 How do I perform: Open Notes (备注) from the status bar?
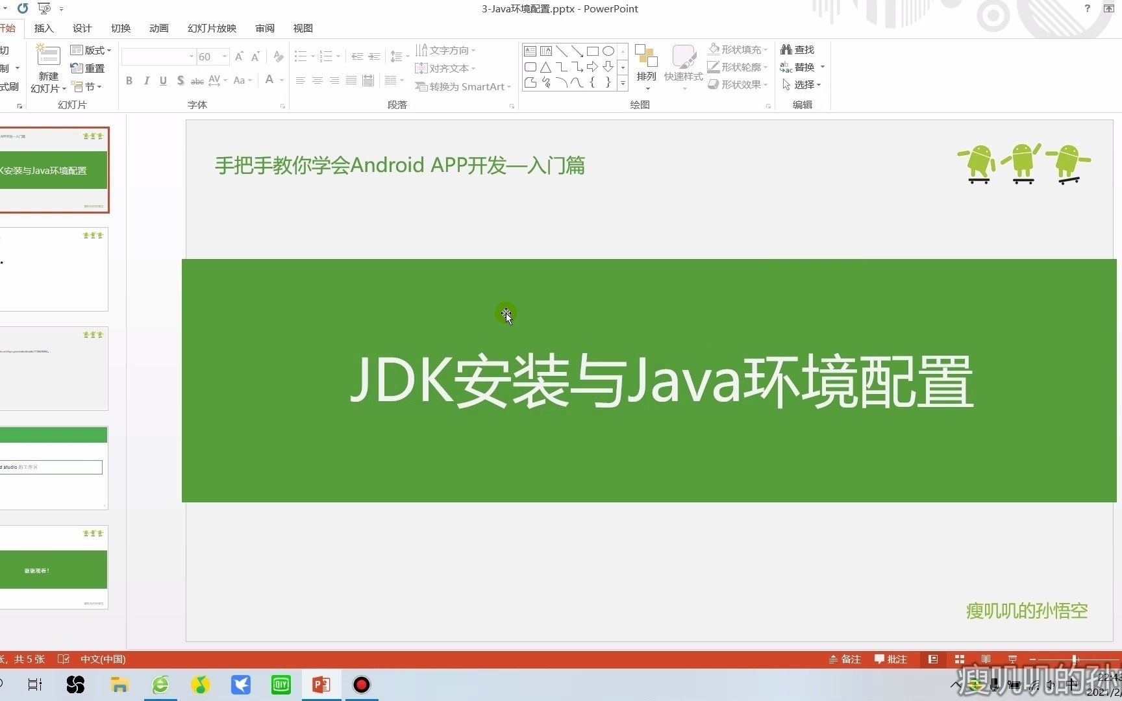(x=844, y=659)
